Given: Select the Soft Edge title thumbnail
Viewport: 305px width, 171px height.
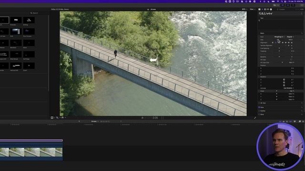Looking at the screenshot, I should (29, 54).
